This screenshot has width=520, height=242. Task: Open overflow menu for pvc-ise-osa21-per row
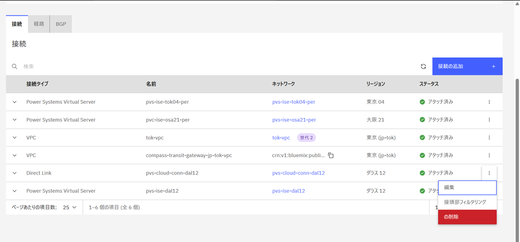[x=489, y=119]
